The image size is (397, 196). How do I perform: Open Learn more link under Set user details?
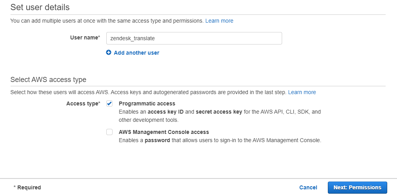[x=219, y=21]
